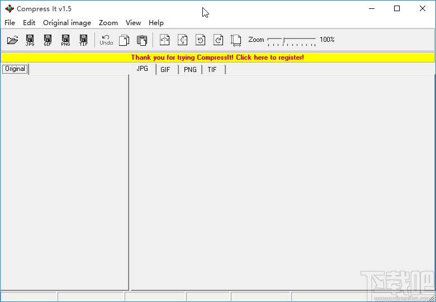Rotate image counterclockwise icon
This screenshot has width=436, height=302.
tap(201, 40)
